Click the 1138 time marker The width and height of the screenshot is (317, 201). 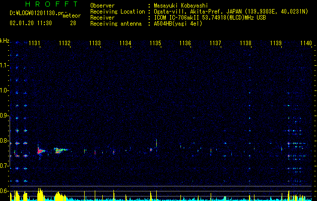coord(245,43)
